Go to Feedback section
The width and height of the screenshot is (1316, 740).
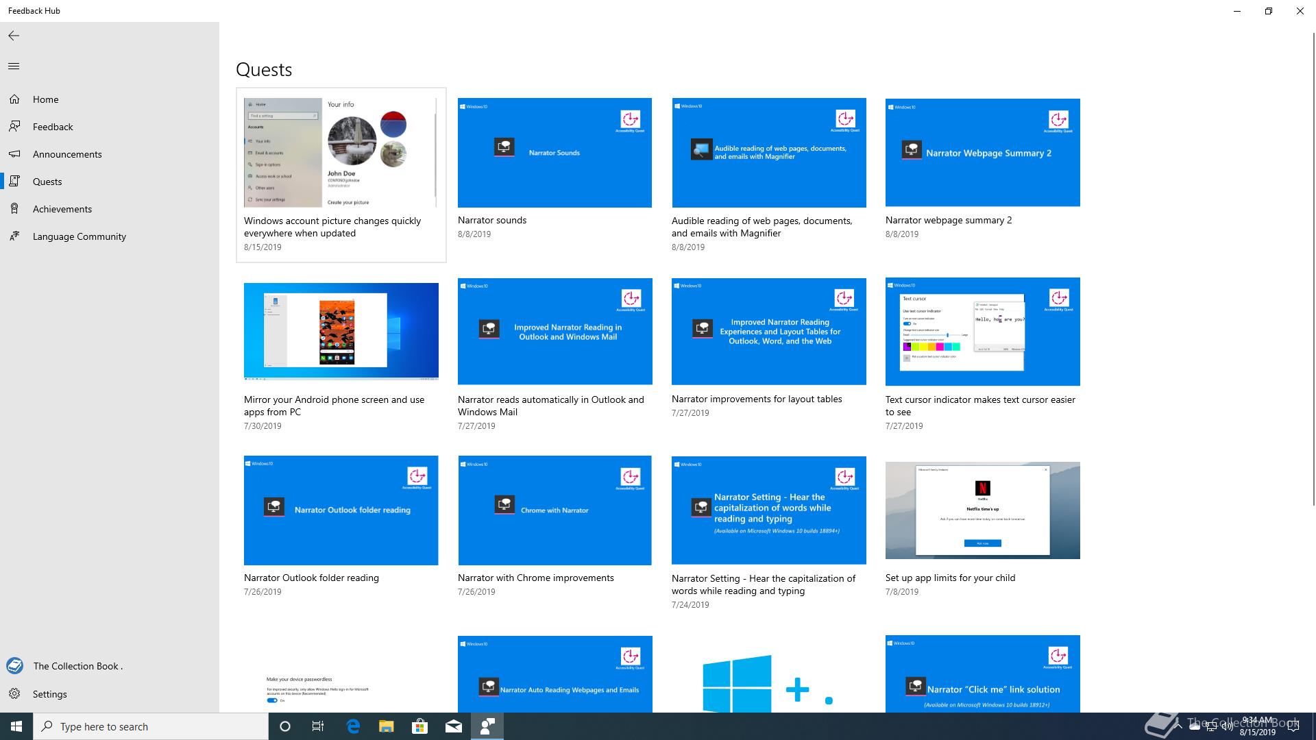pos(110,127)
